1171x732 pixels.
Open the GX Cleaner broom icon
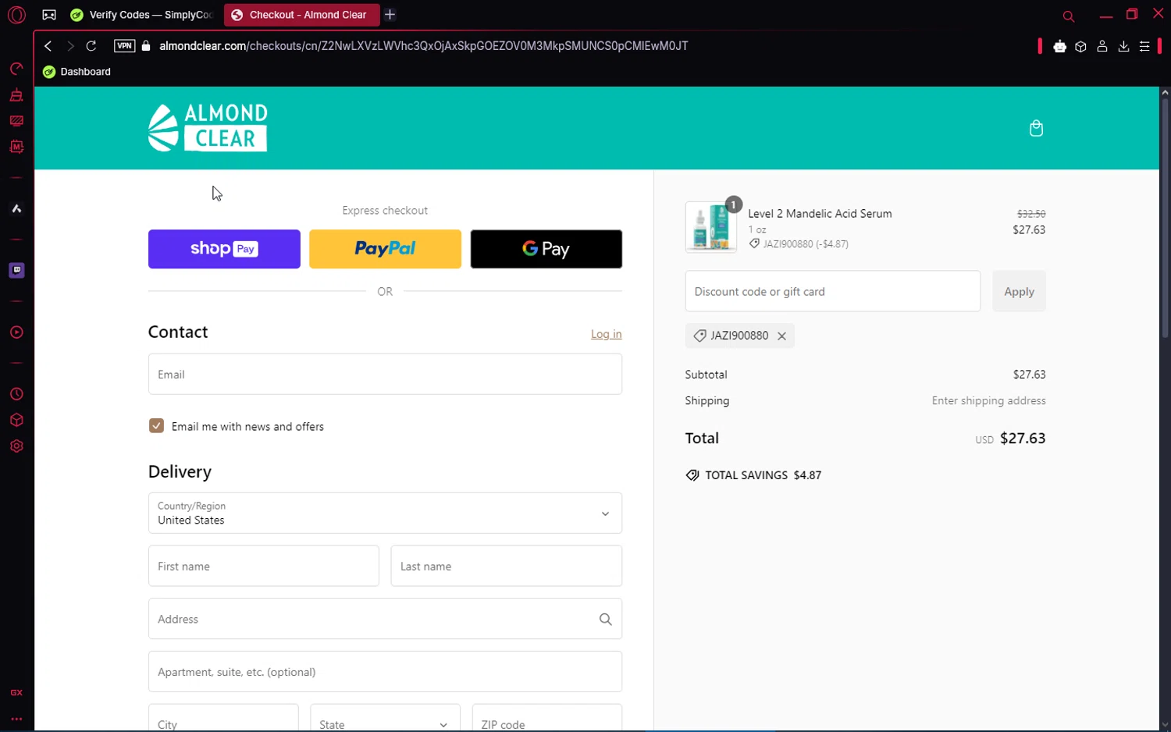point(16,95)
